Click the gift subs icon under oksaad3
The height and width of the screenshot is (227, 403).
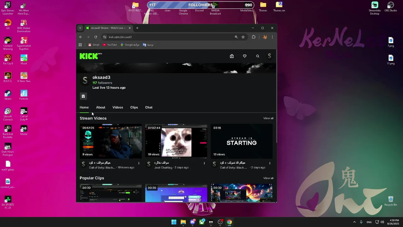pos(83,96)
